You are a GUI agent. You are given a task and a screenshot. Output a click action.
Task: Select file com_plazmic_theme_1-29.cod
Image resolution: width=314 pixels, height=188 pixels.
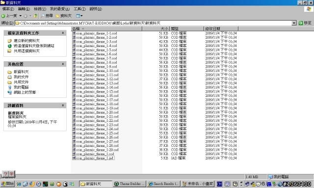coord(97,150)
